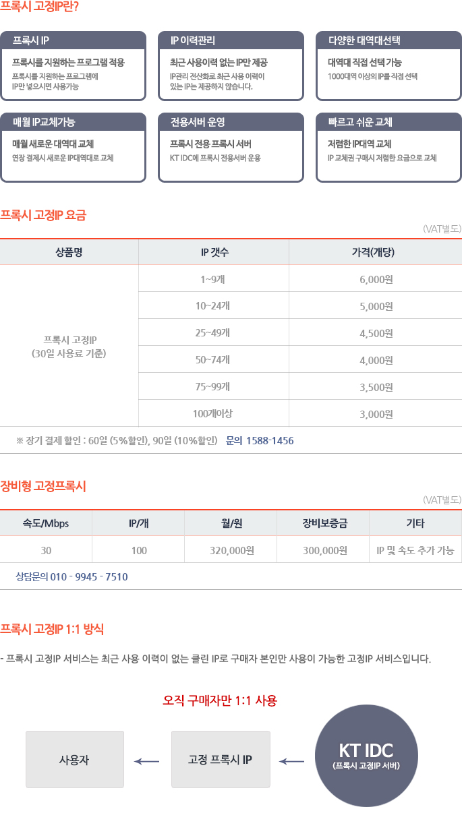Click the 75~99개 quantity cell
The height and width of the screenshot is (836, 462).
point(214,386)
